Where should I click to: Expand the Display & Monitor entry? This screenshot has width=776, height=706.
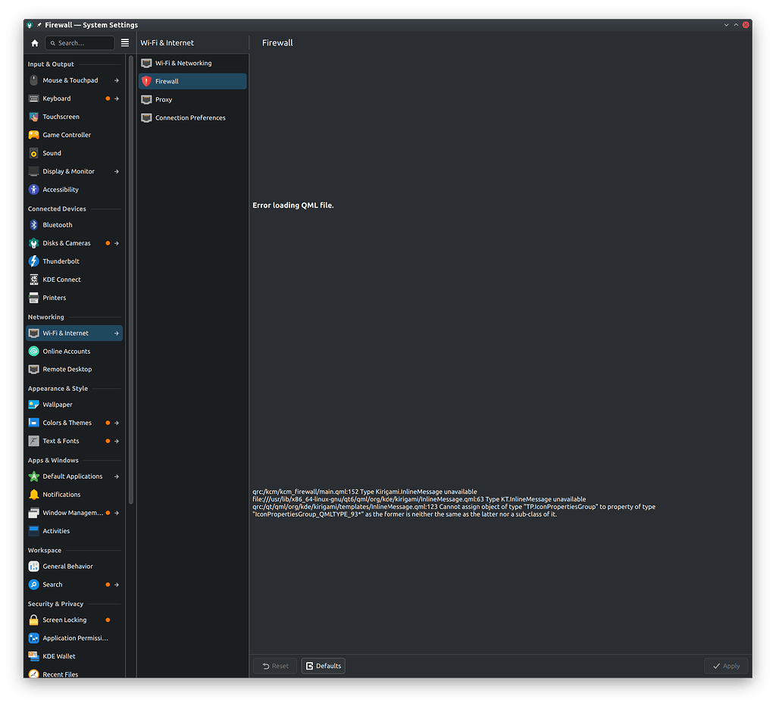tap(115, 171)
